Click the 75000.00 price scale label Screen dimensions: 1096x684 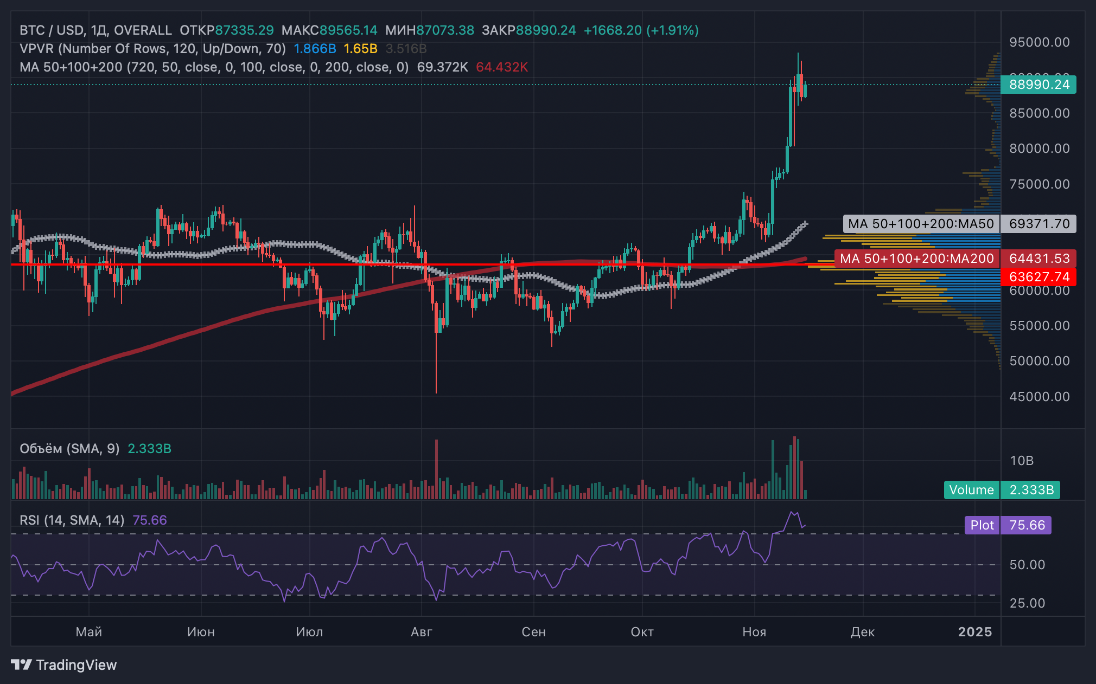(1039, 184)
